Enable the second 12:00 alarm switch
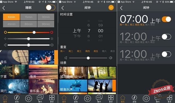The height and width of the screenshot is (103, 175). tap(166, 54)
